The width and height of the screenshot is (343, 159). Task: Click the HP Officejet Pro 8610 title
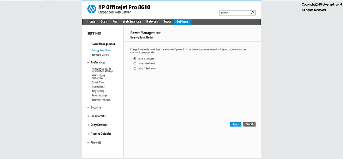pos(124,7)
